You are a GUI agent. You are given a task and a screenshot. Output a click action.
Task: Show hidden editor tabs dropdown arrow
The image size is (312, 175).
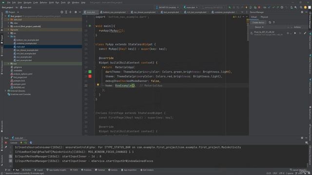click(x=242, y=12)
